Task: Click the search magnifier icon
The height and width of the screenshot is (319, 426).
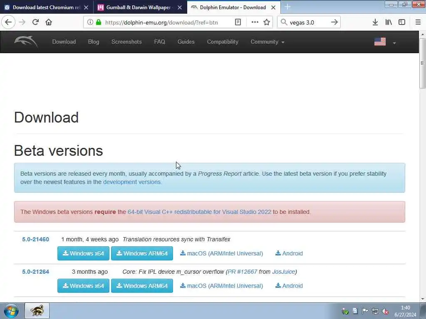Action: (284, 22)
